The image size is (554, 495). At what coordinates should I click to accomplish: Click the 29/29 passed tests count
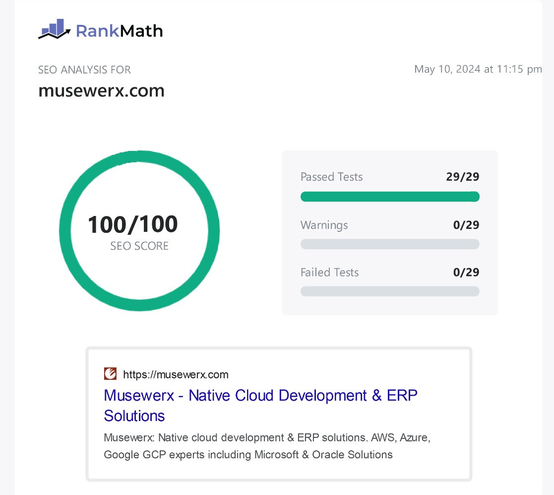(462, 177)
